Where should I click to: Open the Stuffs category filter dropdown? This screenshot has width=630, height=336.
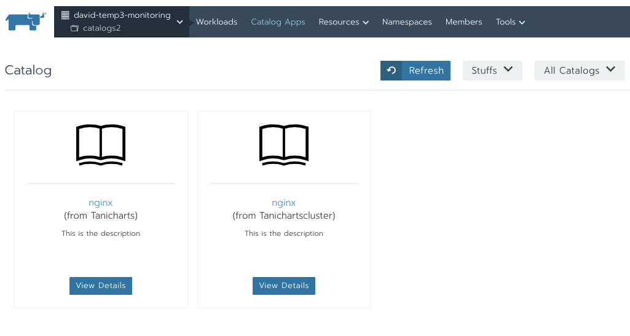[492, 71]
